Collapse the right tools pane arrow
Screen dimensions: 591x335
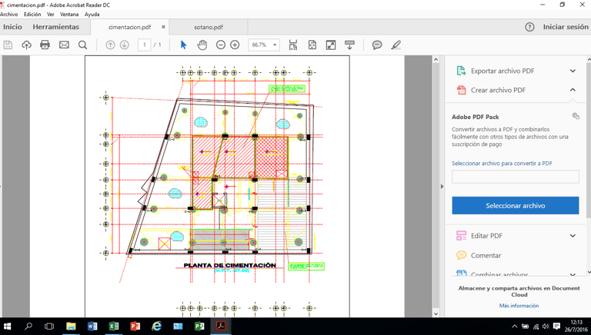(442, 186)
